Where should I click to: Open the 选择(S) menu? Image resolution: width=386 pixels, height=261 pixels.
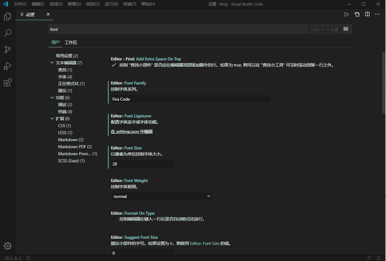pyautogui.click(x=56, y=4)
